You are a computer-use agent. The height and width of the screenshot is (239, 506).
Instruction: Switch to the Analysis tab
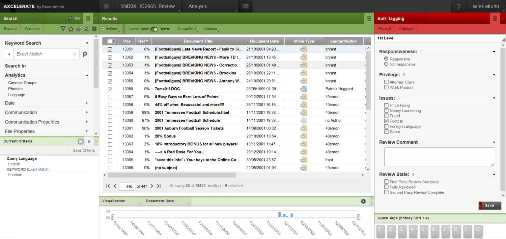(197, 6)
